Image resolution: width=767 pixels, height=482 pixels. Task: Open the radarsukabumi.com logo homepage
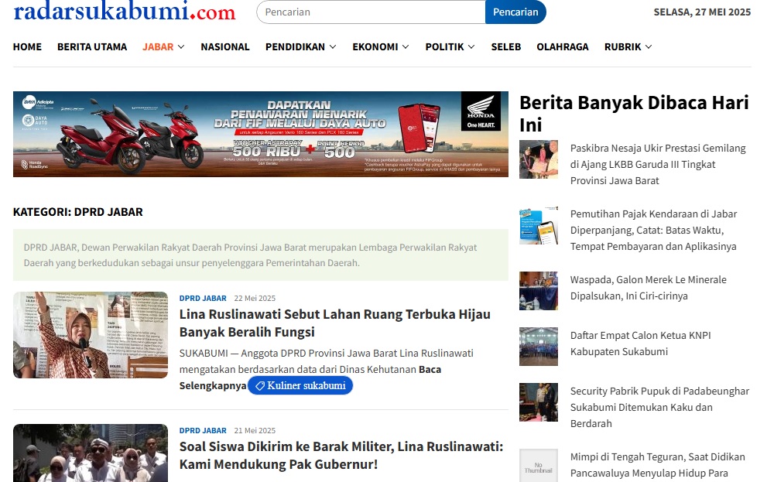point(125,11)
